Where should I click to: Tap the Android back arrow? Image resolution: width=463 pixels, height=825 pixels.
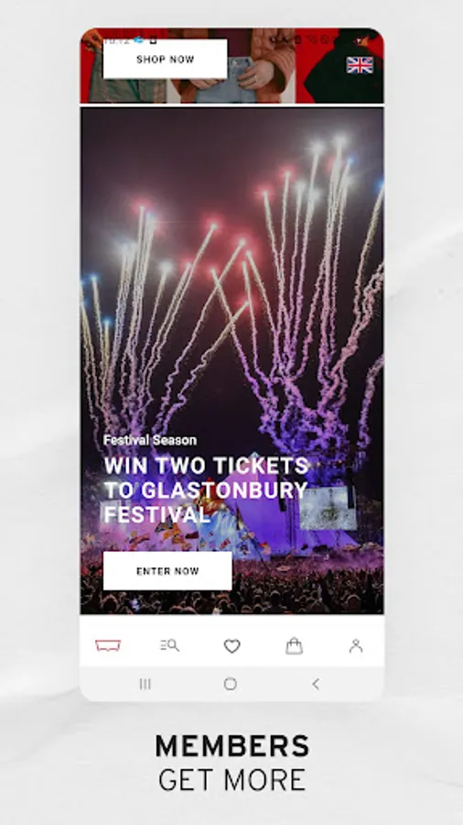tap(316, 684)
